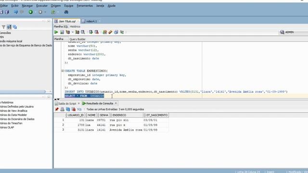This screenshot has height=173, width=308.
Task: Pin the query result with the red pin icon
Action: pyautogui.click(x=57, y=109)
